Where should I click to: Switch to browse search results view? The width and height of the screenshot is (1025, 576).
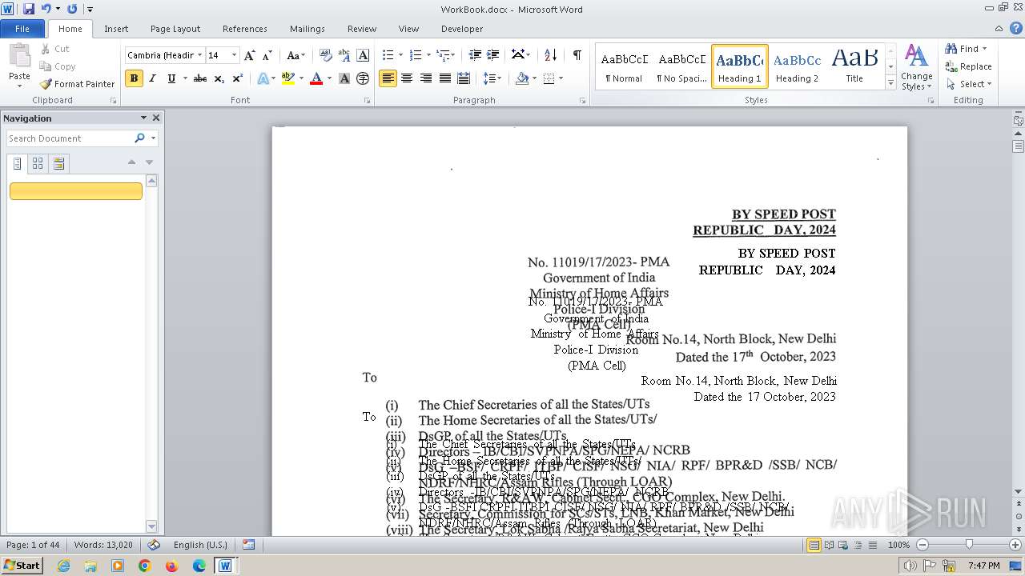(58, 163)
